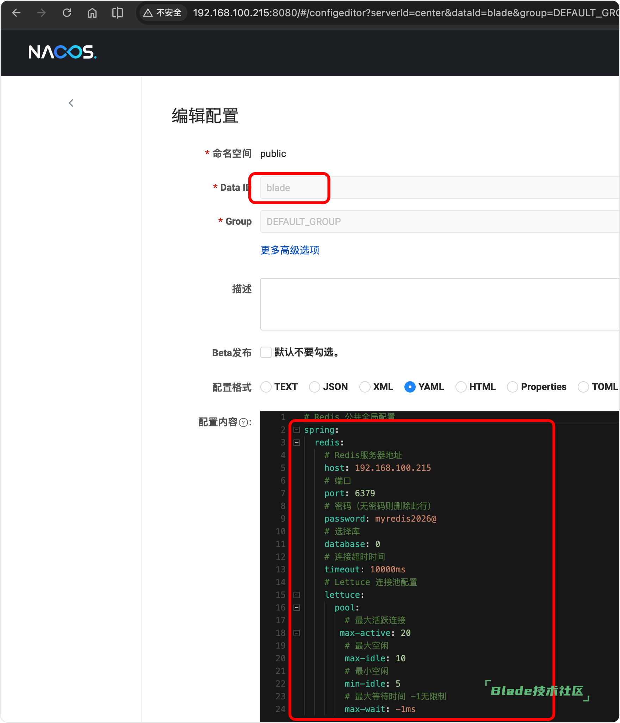Select the Properties format option
Viewport: 620px width, 723px height.
[512, 387]
